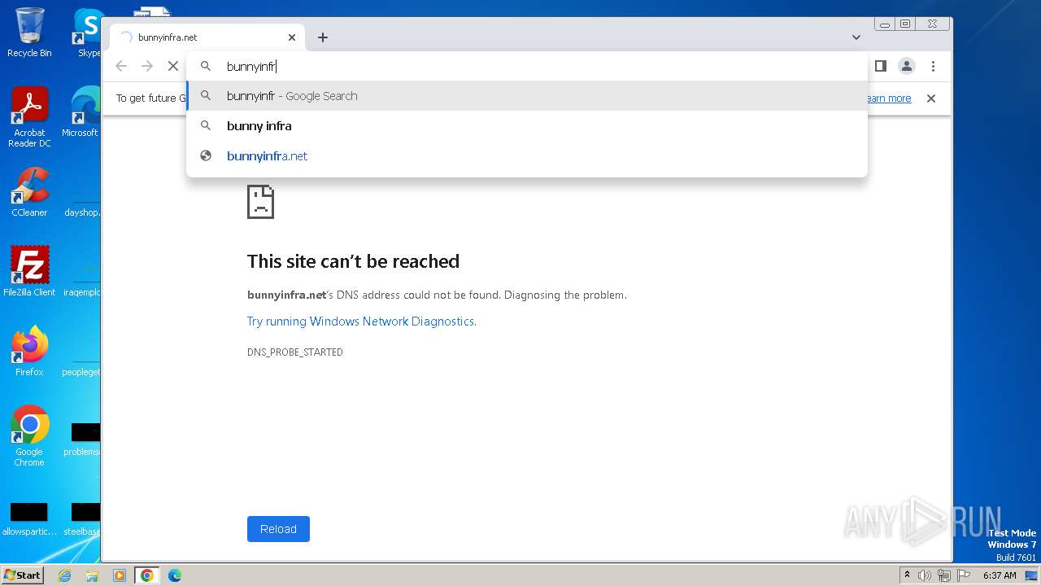Viewport: 1041px width, 586px height.
Task: Select the bunnyinfra.net browser tab
Action: click(x=207, y=37)
